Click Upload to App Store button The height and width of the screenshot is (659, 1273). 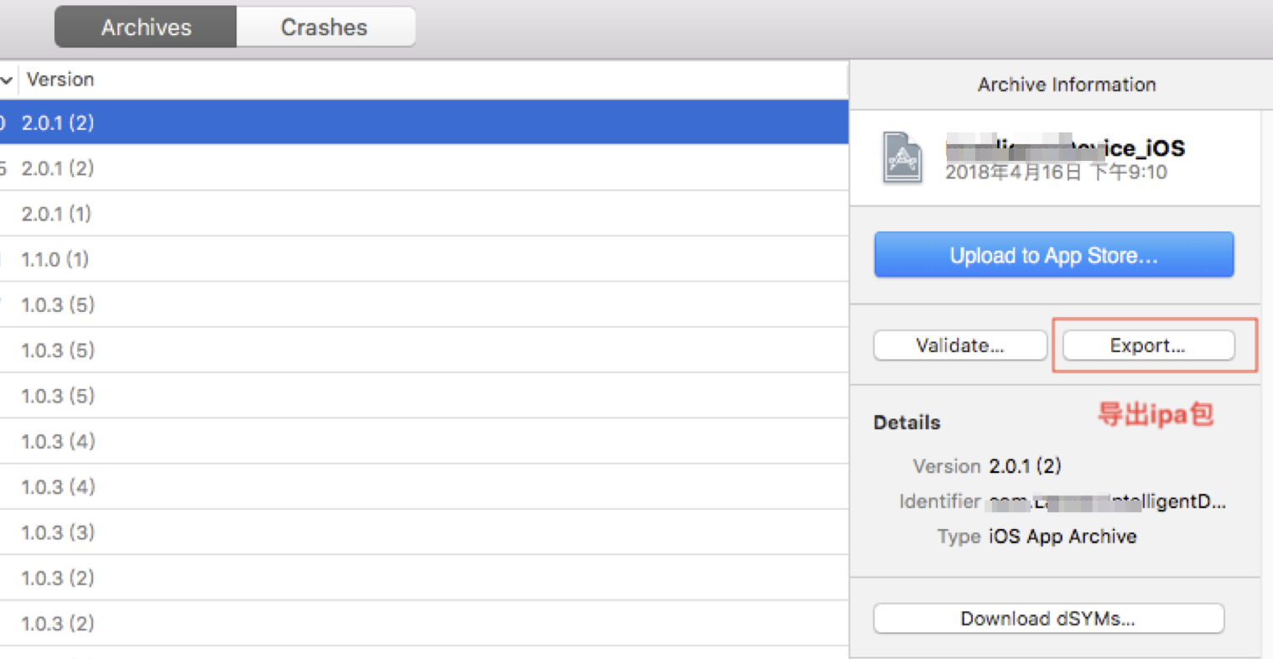point(1053,255)
